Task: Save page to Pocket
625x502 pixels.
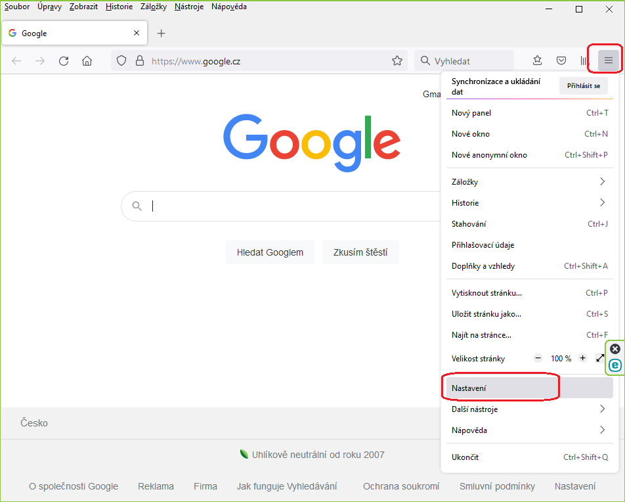Action: point(561,60)
